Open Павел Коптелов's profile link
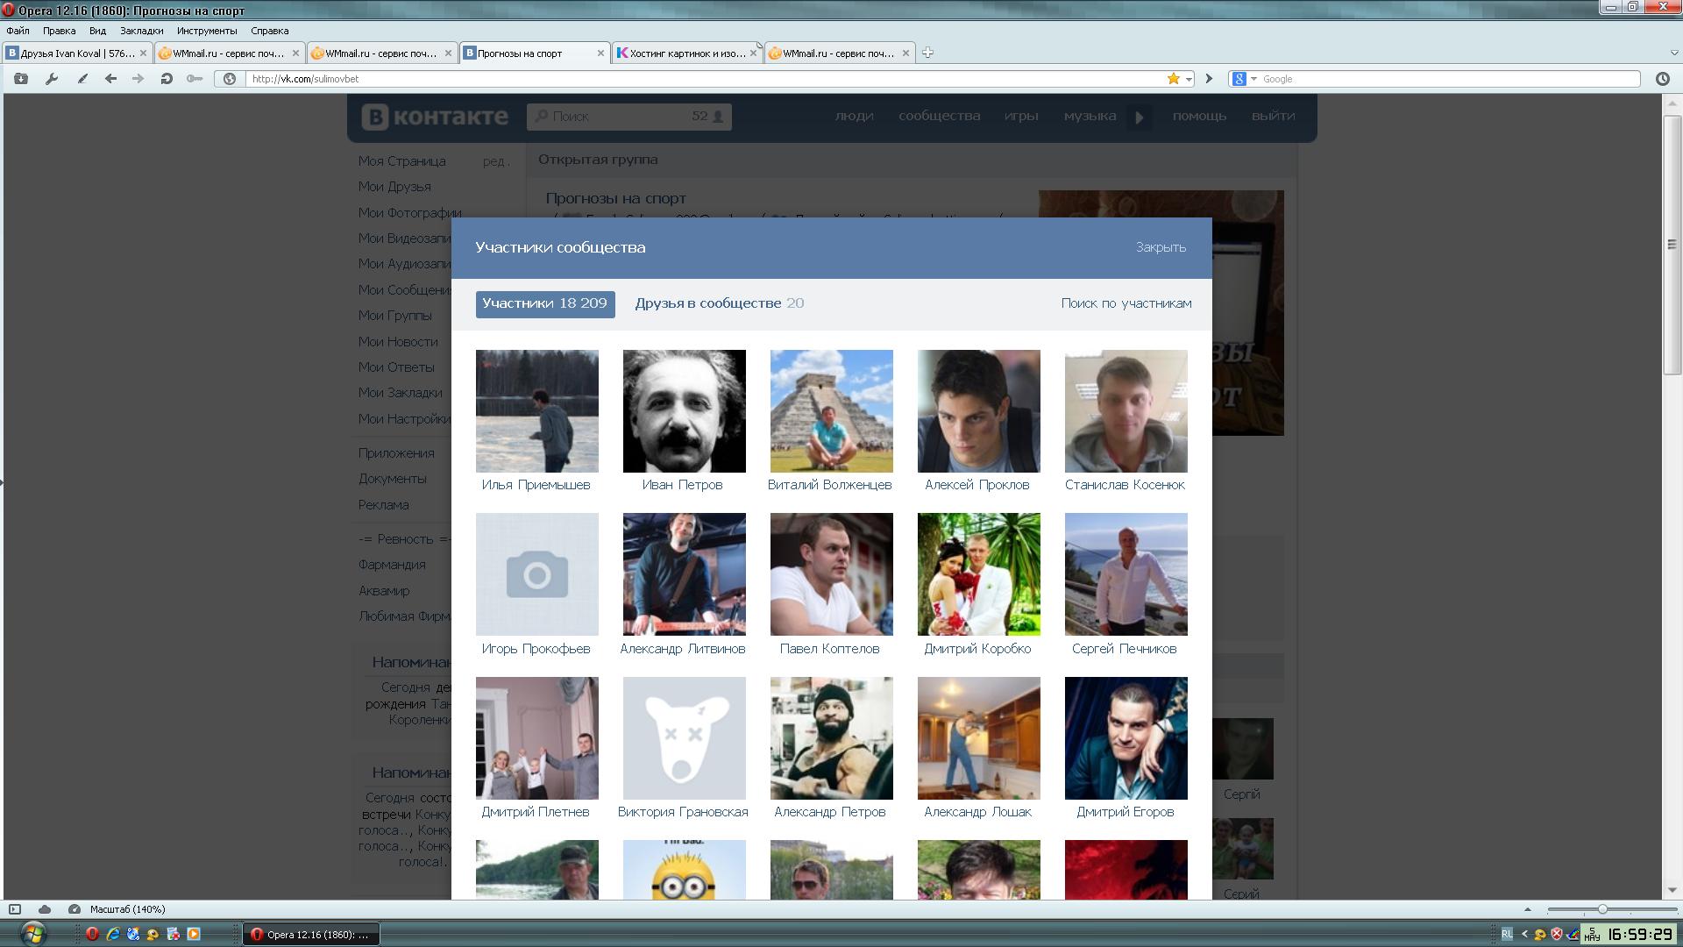1683x947 pixels. [829, 649]
